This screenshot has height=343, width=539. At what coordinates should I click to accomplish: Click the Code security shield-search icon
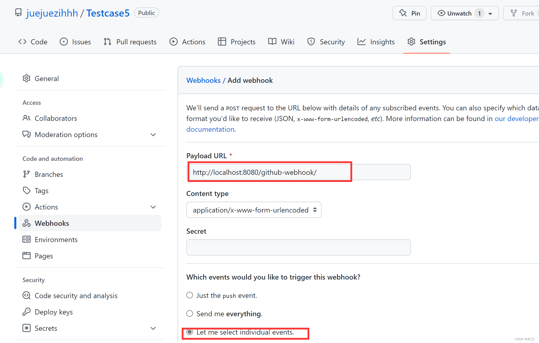(27, 296)
